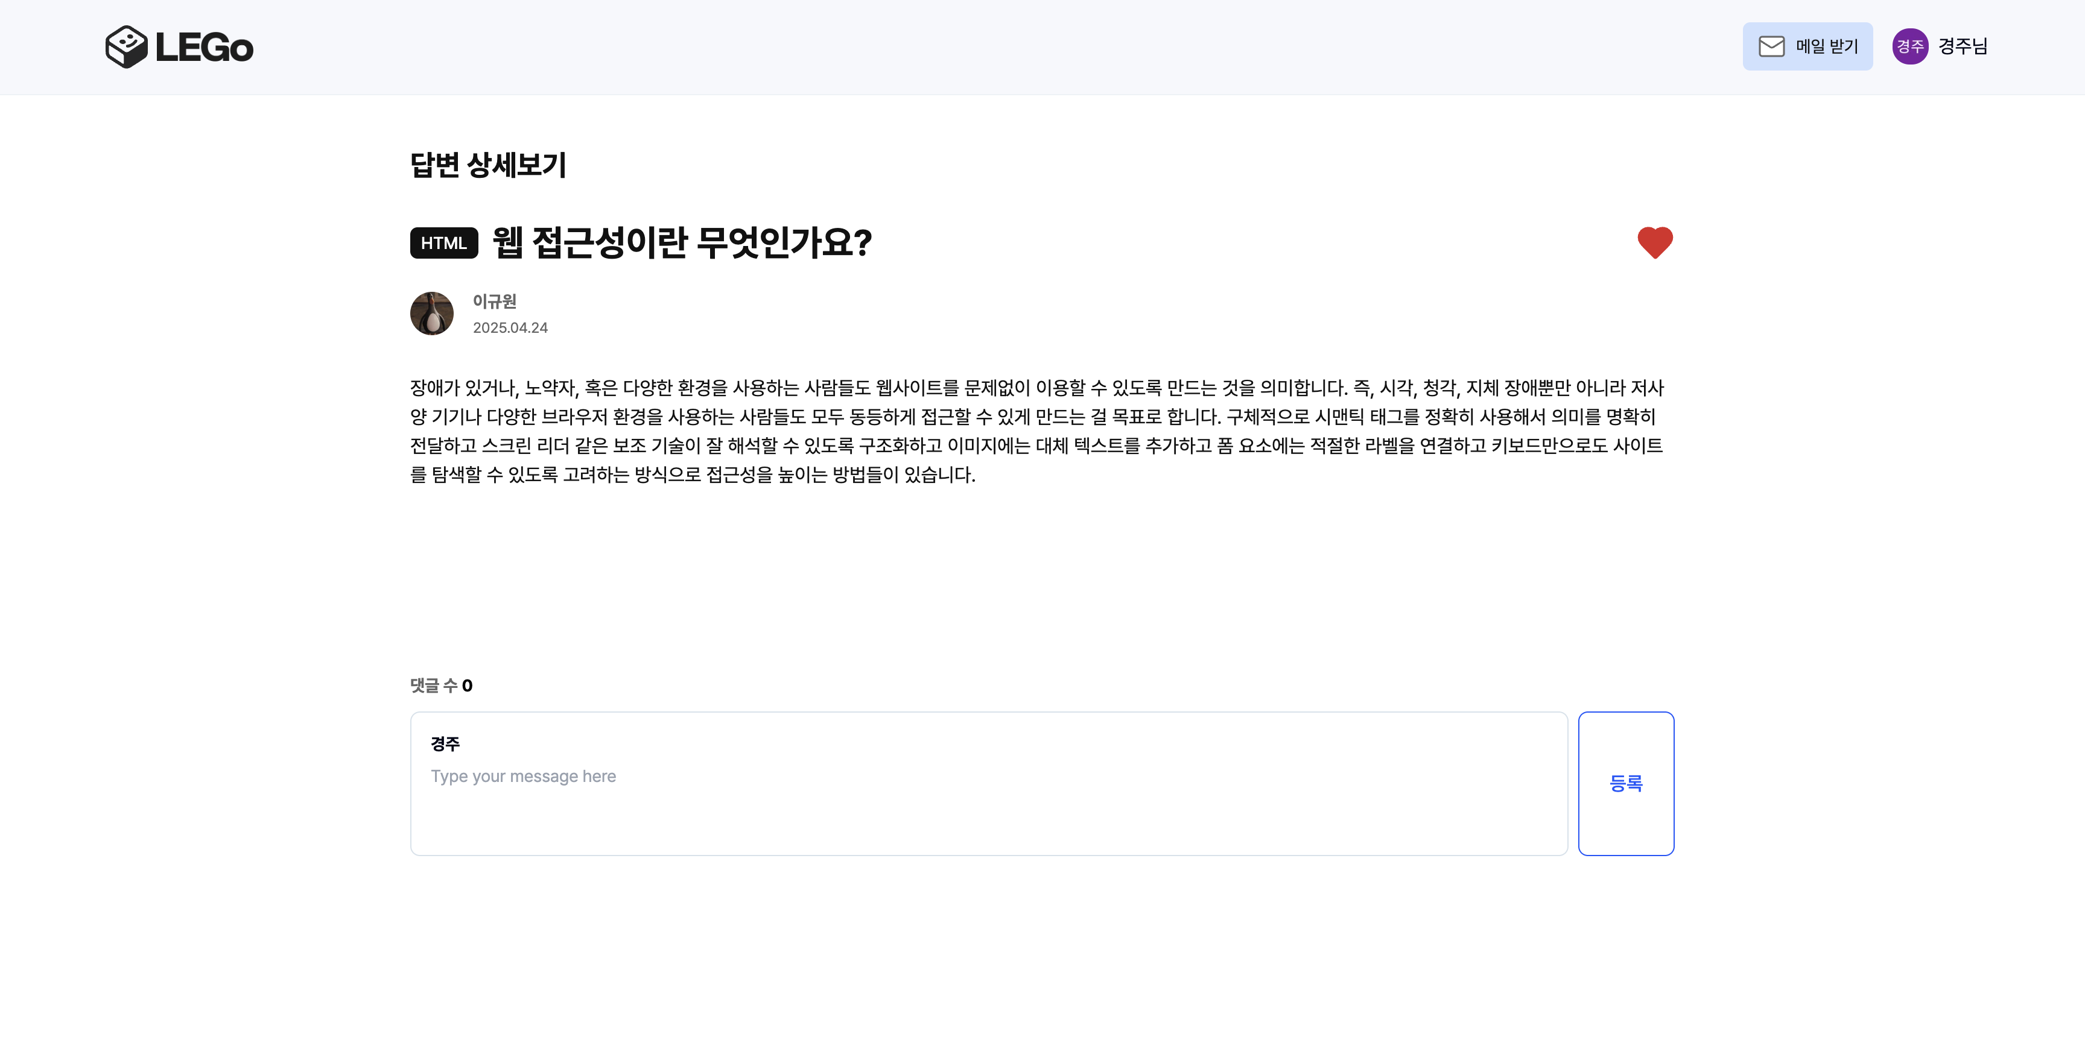Viewport: 2085px width, 1037px height.
Task: Click the 이규원 author profile picture
Action: point(432,314)
